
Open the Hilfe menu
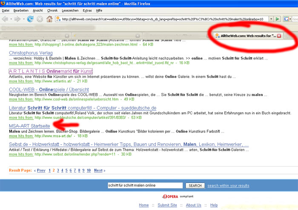[99, 11]
